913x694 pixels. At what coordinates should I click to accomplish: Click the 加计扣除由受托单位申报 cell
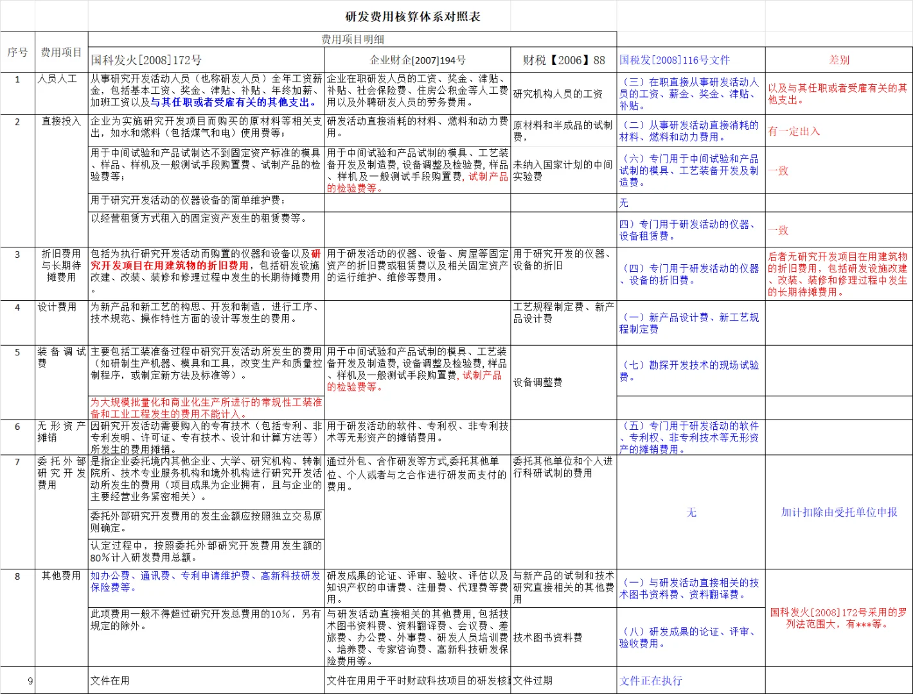(838, 513)
